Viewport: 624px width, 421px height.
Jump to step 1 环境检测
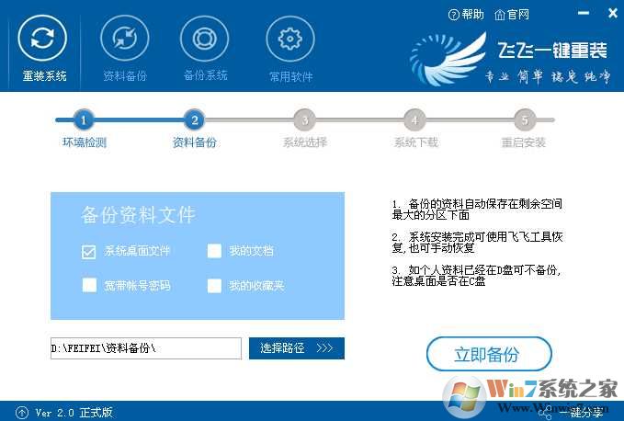point(84,119)
